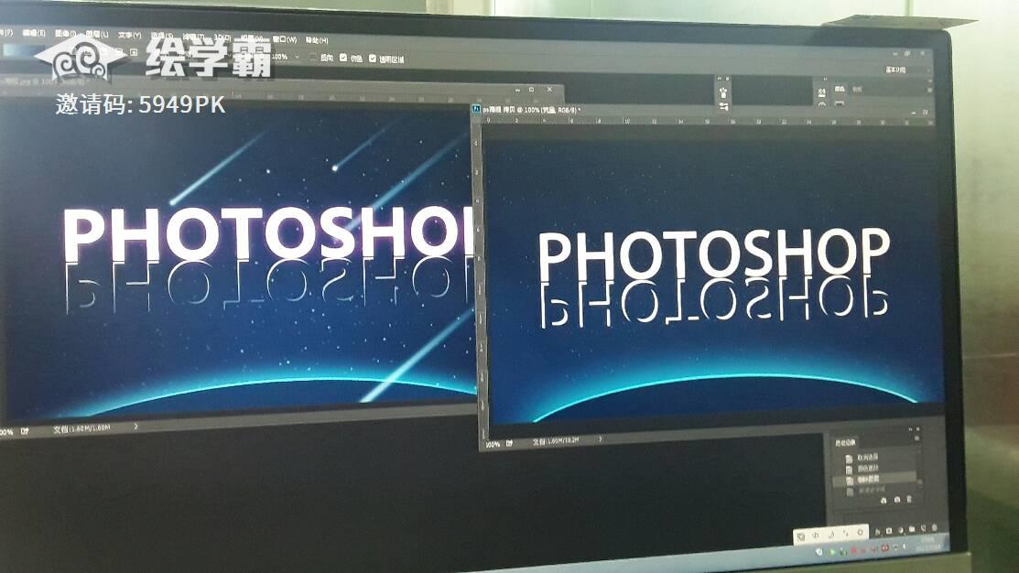The height and width of the screenshot is (573, 1019).
Task: Toggle the 中 Chinese input mode
Action: 816,535
